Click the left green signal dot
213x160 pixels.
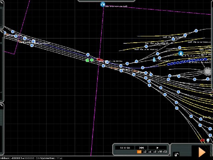(88, 60)
